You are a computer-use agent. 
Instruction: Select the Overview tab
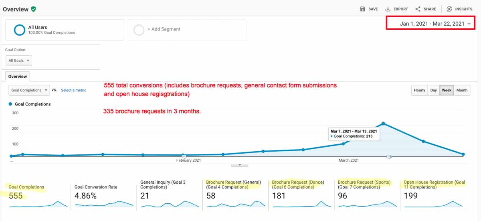point(18,76)
